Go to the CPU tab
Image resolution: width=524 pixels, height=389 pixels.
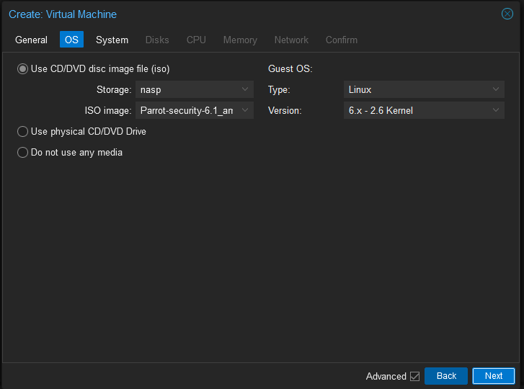click(x=196, y=40)
